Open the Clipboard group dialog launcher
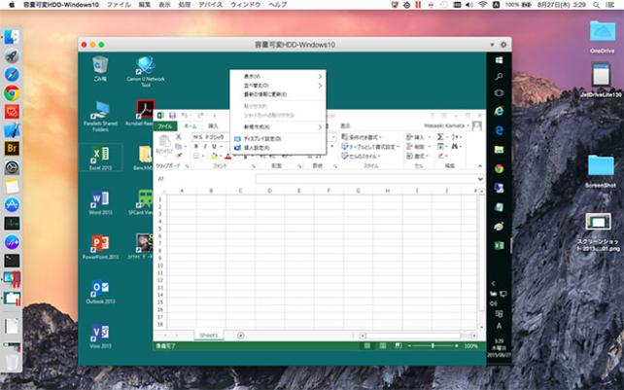Screen dimensions: 624x390 (187, 165)
